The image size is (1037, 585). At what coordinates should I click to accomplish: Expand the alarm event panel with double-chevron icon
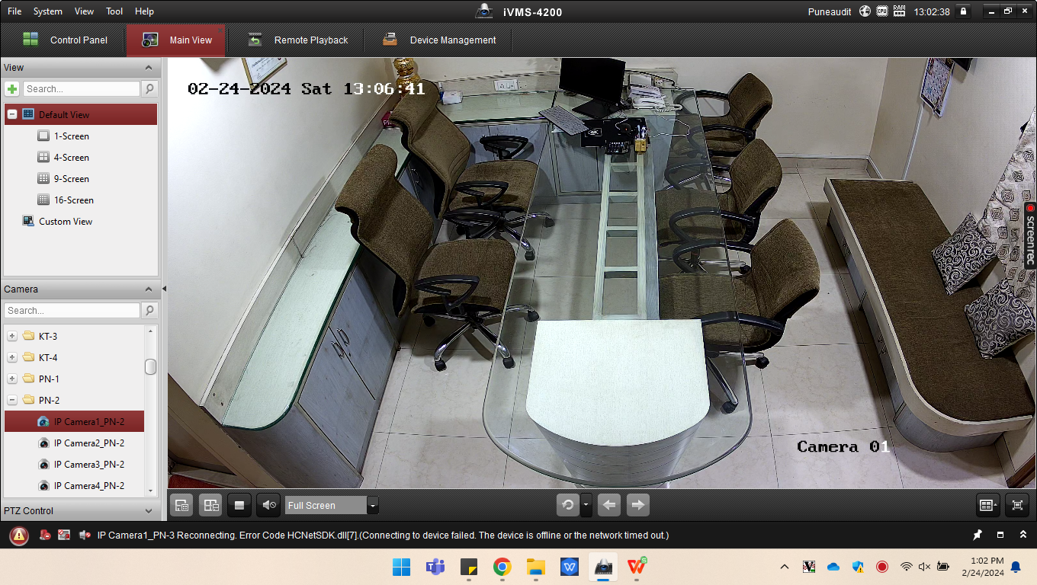(1023, 535)
